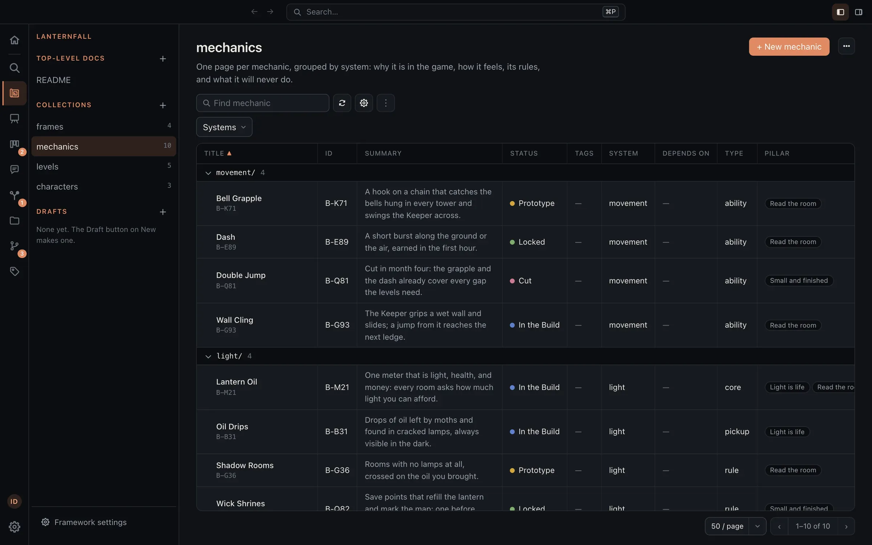Image resolution: width=872 pixels, height=545 pixels.
Task: Open the comments chat bubble rail icon
Action: coord(15,169)
